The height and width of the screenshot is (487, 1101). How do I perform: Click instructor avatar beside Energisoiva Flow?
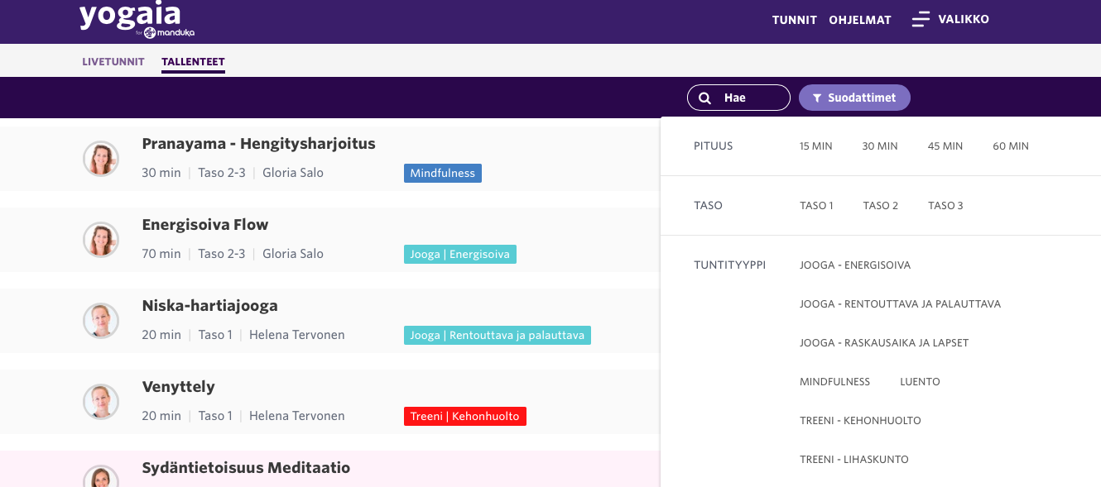[101, 239]
